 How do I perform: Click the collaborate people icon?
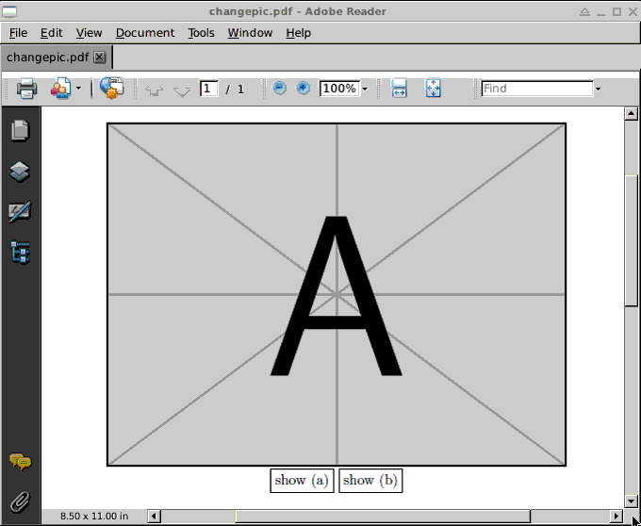(60, 89)
